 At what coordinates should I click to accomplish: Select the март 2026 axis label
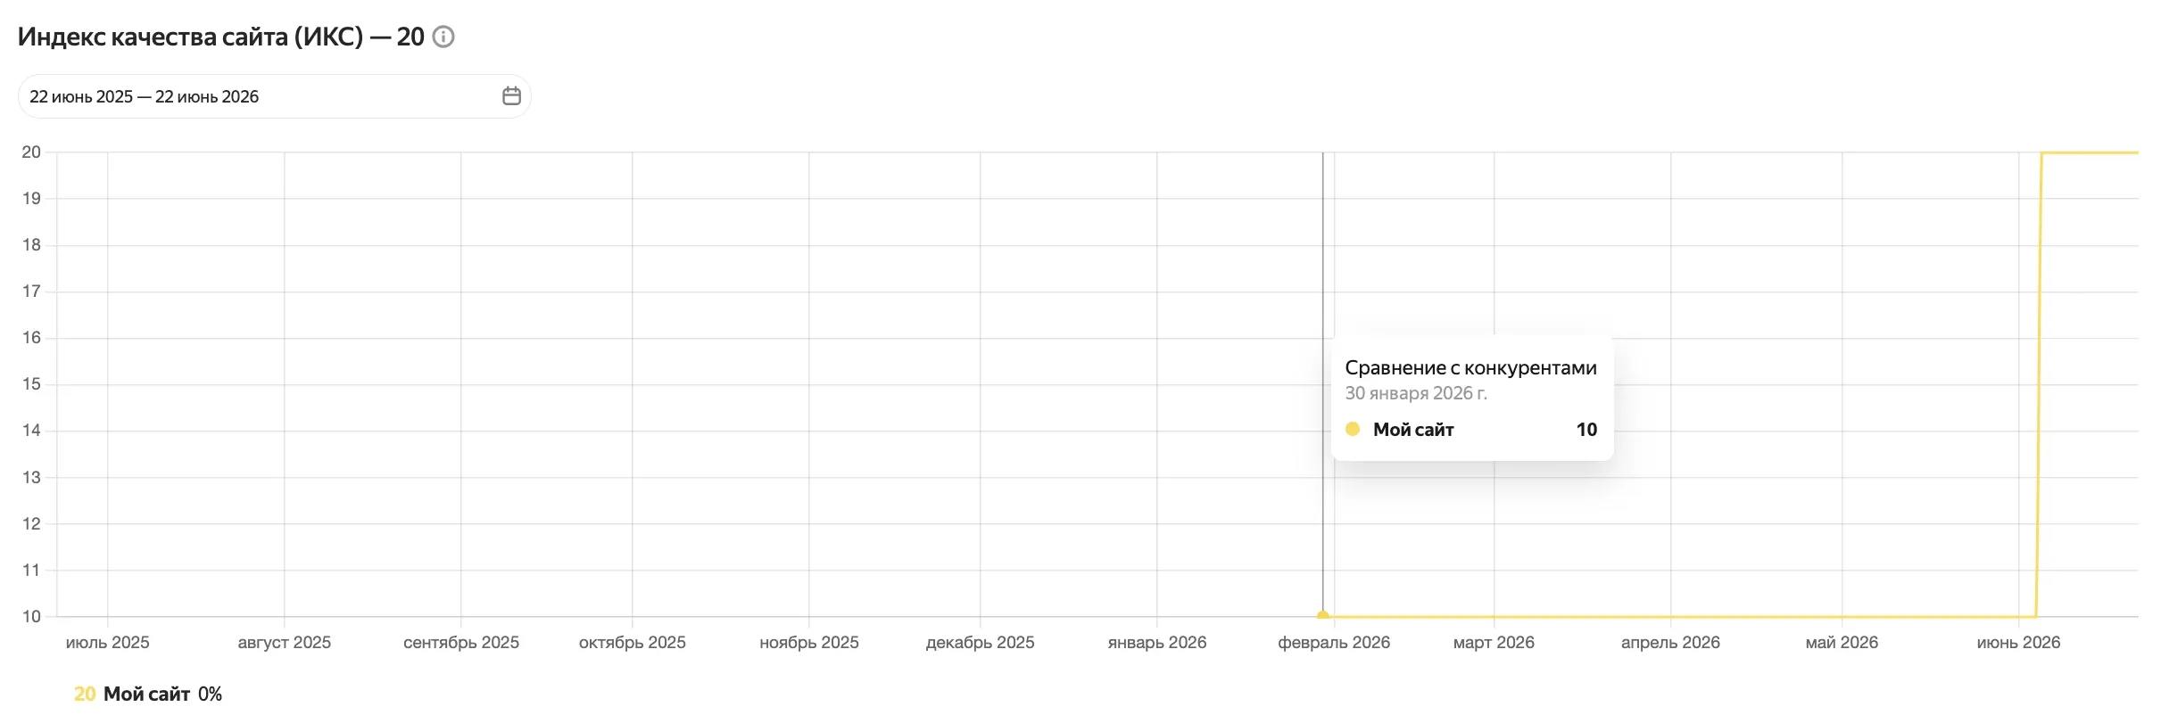tap(1494, 643)
